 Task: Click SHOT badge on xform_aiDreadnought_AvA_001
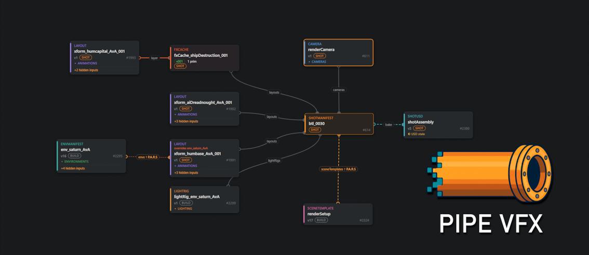pos(185,109)
